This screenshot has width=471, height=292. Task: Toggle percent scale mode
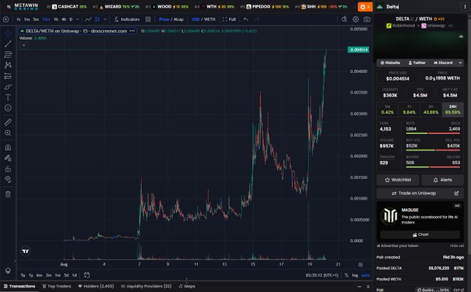point(346,275)
